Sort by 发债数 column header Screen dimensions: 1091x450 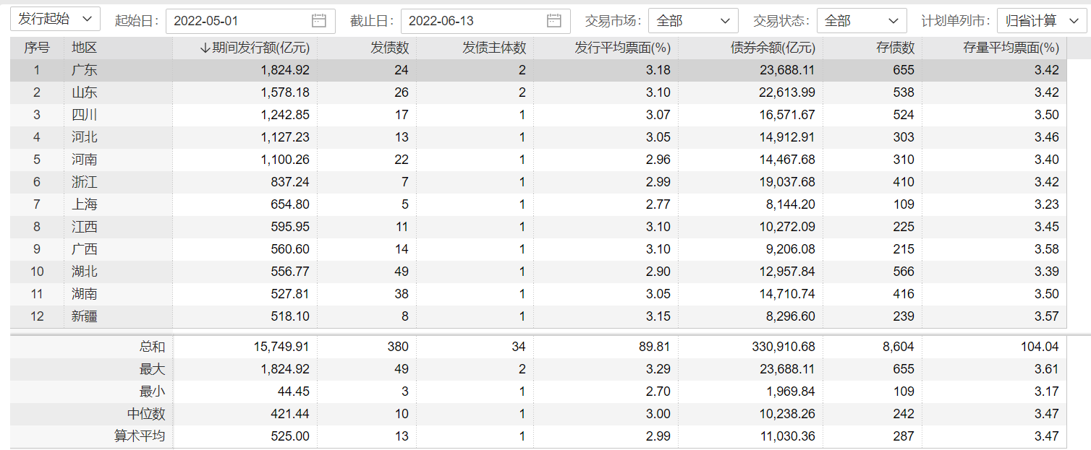click(x=389, y=48)
